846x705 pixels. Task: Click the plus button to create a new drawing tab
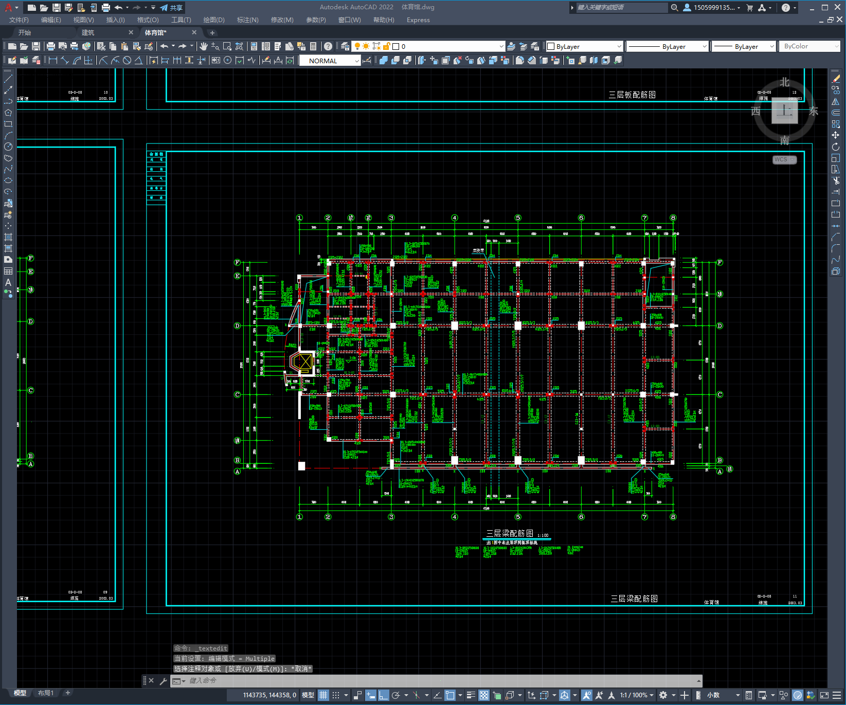point(212,32)
